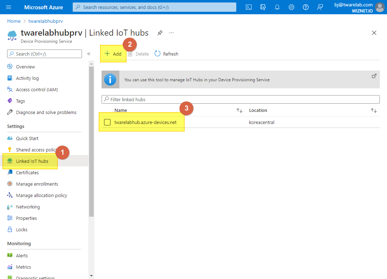This screenshot has height=279, width=387.
Task: Open the more options ellipsis beside the title
Action: [171, 32]
